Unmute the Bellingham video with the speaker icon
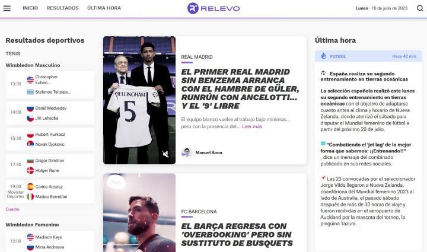427x252 pixels. (165, 154)
